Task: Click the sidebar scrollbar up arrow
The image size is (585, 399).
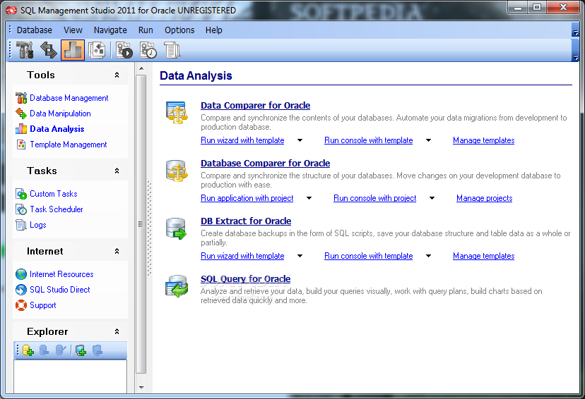Action: point(141,68)
